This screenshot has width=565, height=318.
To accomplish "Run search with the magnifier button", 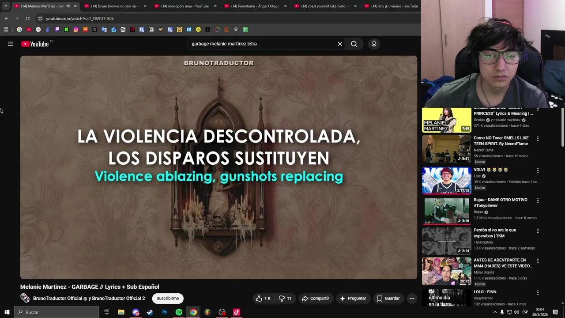I will (x=354, y=44).
